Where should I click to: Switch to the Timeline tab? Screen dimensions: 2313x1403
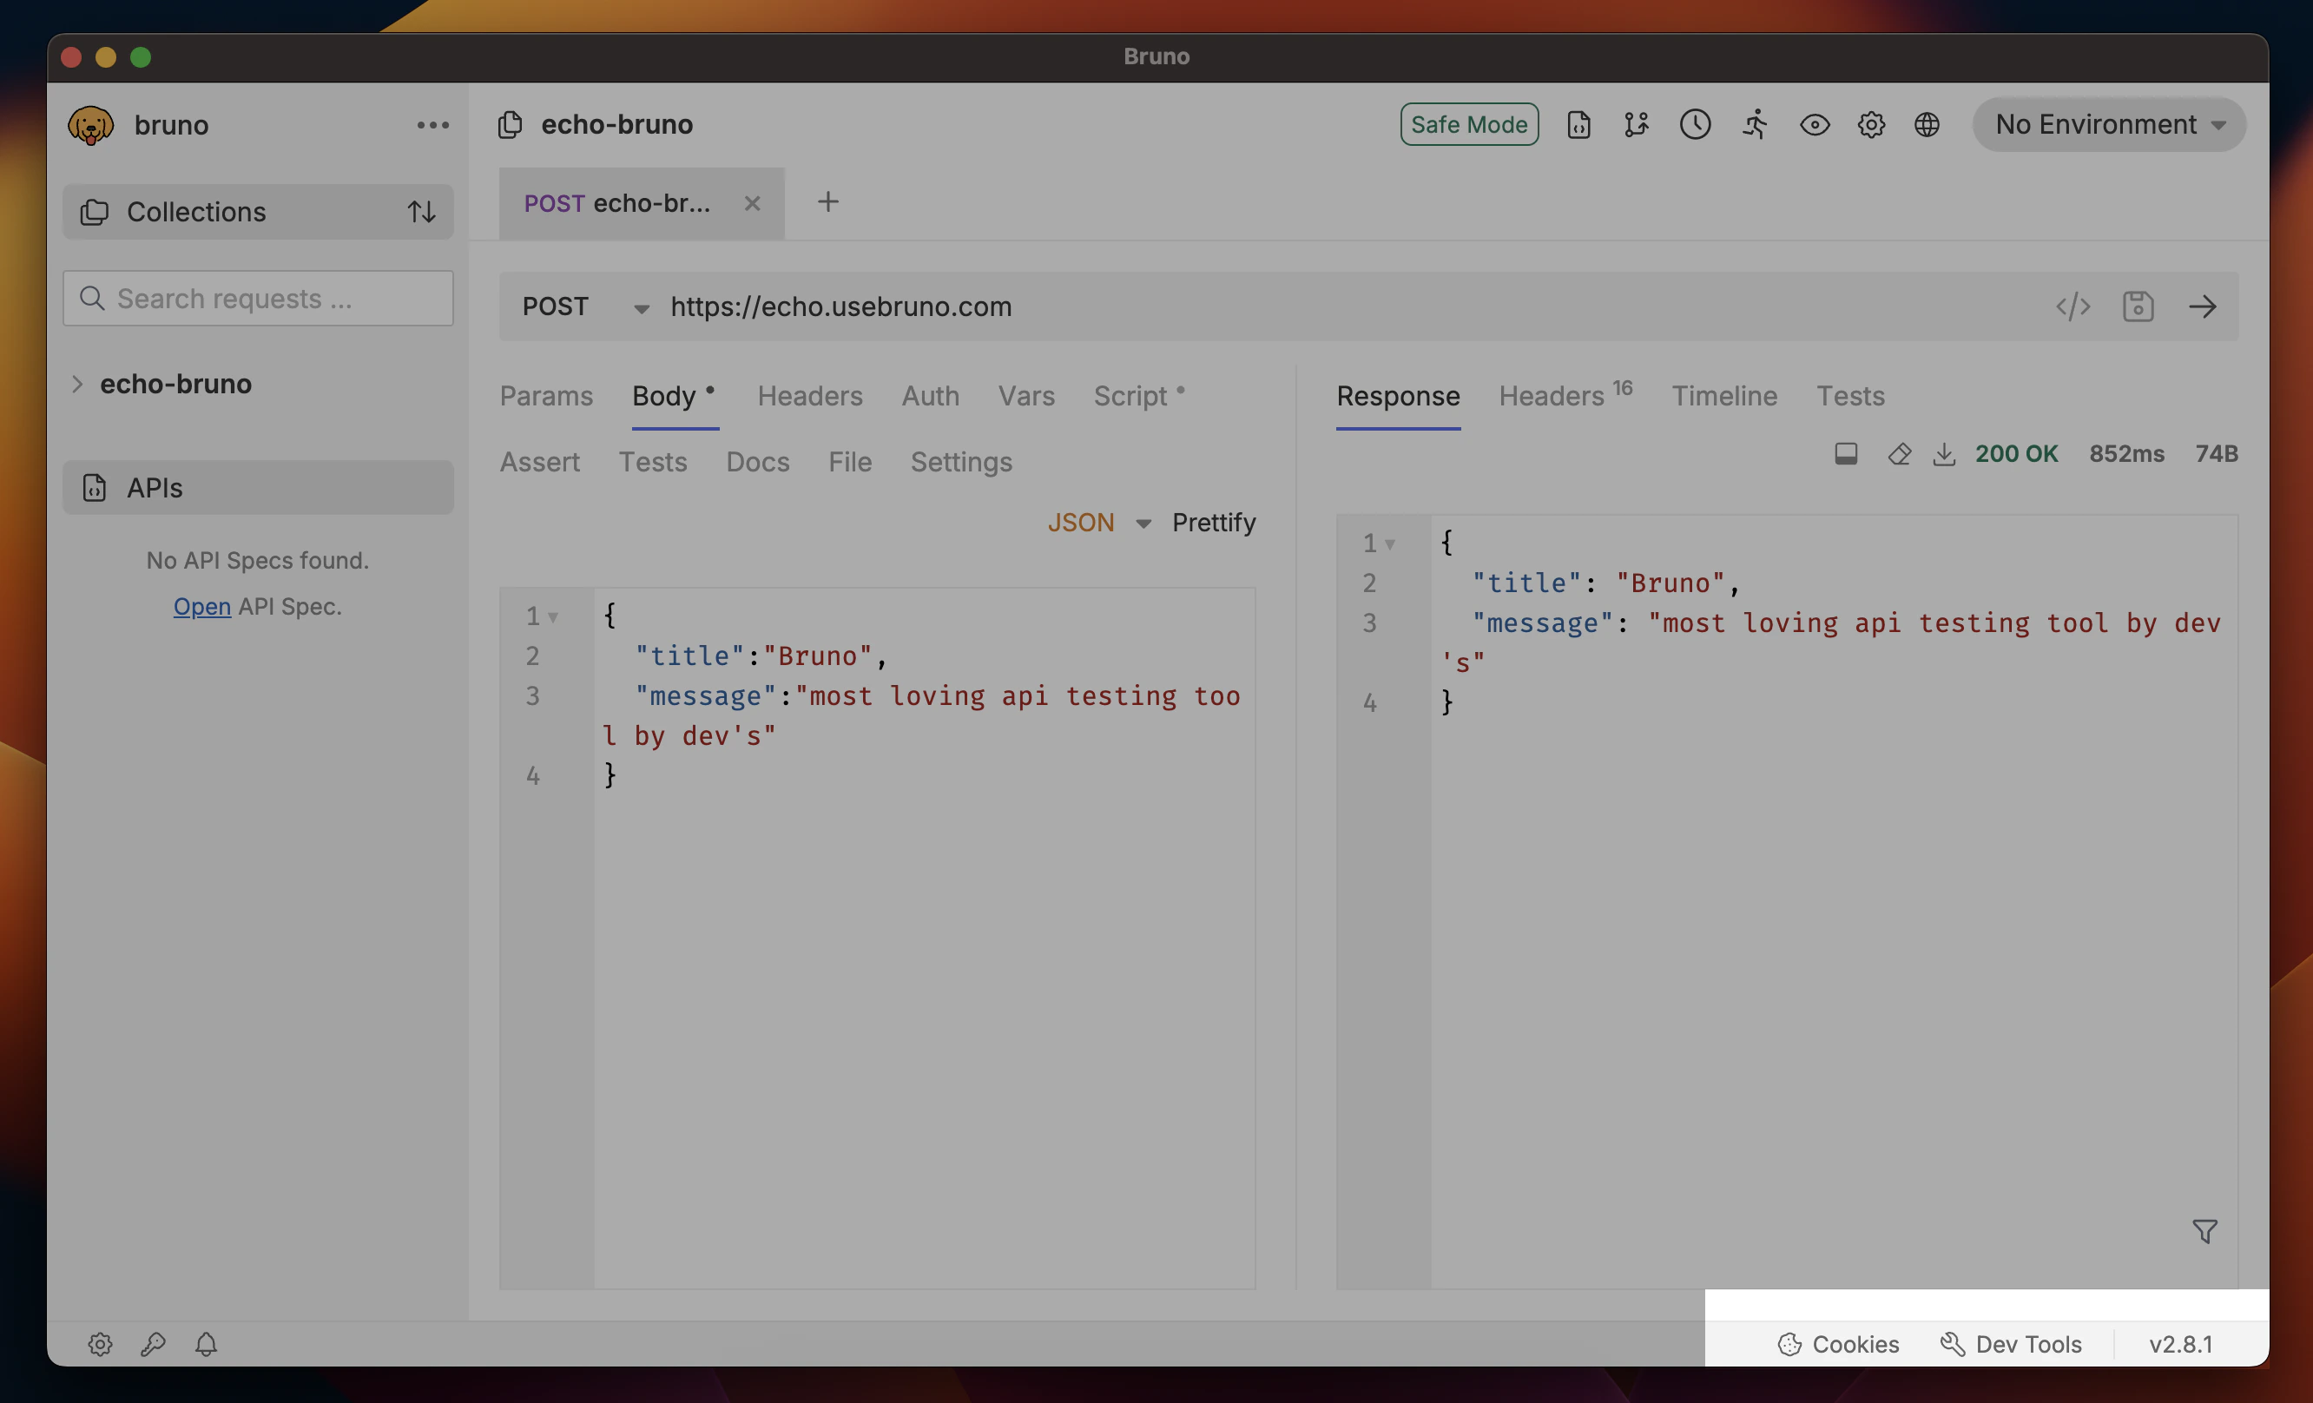click(1724, 395)
